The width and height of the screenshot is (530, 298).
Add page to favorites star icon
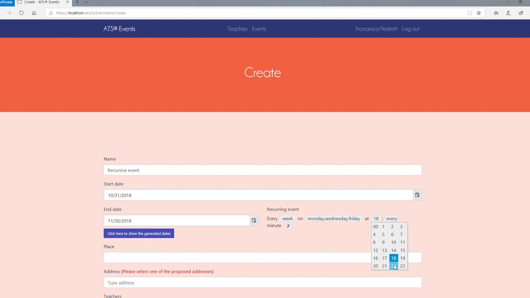[479, 13]
